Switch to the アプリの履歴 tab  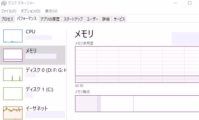[x=50, y=19]
